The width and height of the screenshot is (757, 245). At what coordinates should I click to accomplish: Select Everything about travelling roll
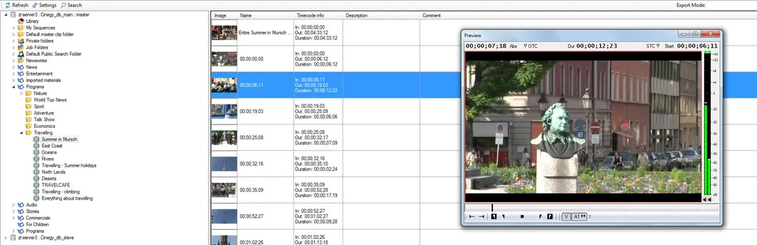[x=67, y=198]
